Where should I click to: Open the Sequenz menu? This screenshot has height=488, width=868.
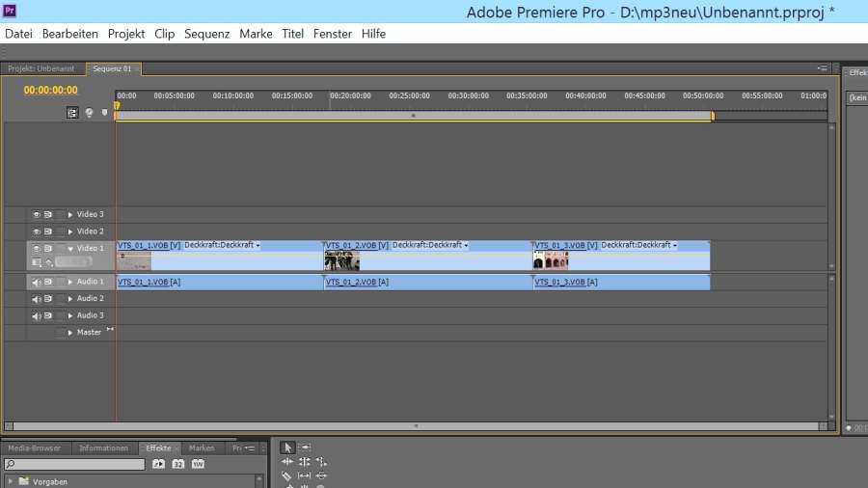[207, 34]
